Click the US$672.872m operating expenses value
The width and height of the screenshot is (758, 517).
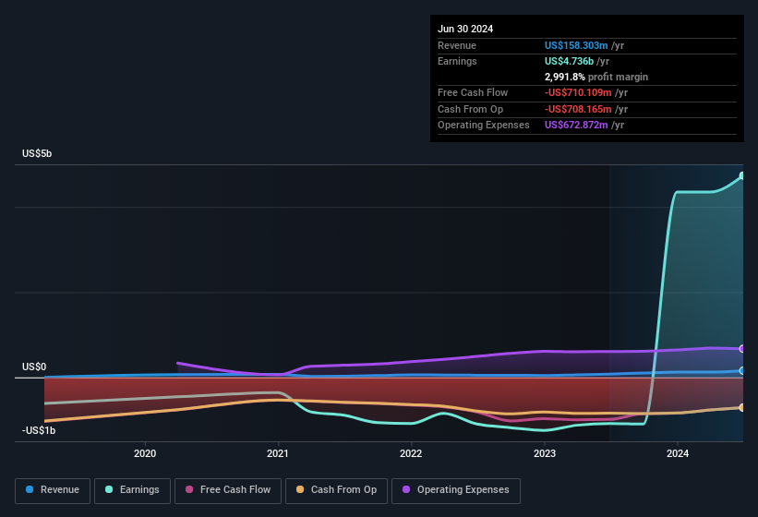coord(576,126)
